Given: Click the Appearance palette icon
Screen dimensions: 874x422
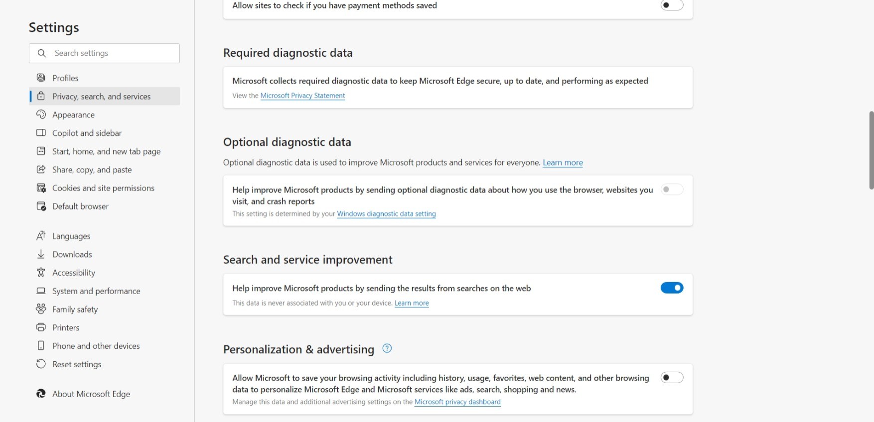Looking at the screenshot, I should point(41,114).
